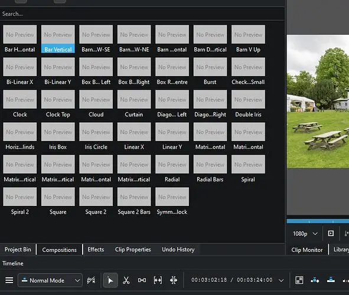
Task: Choose the Clock Top wipe
Action: pos(58,104)
